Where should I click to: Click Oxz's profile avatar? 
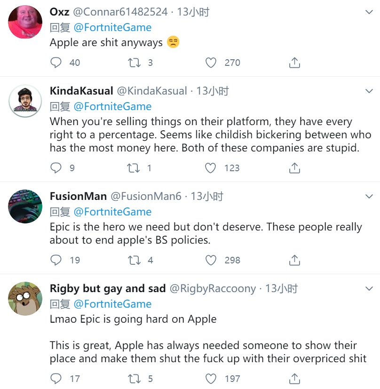click(25, 22)
